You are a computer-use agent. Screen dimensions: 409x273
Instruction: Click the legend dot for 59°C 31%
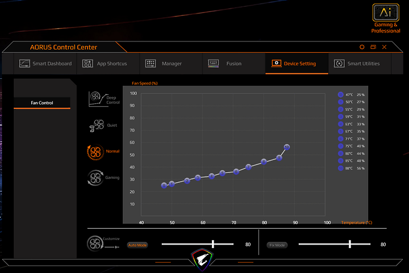pyautogui.click(x=340, y=116)
